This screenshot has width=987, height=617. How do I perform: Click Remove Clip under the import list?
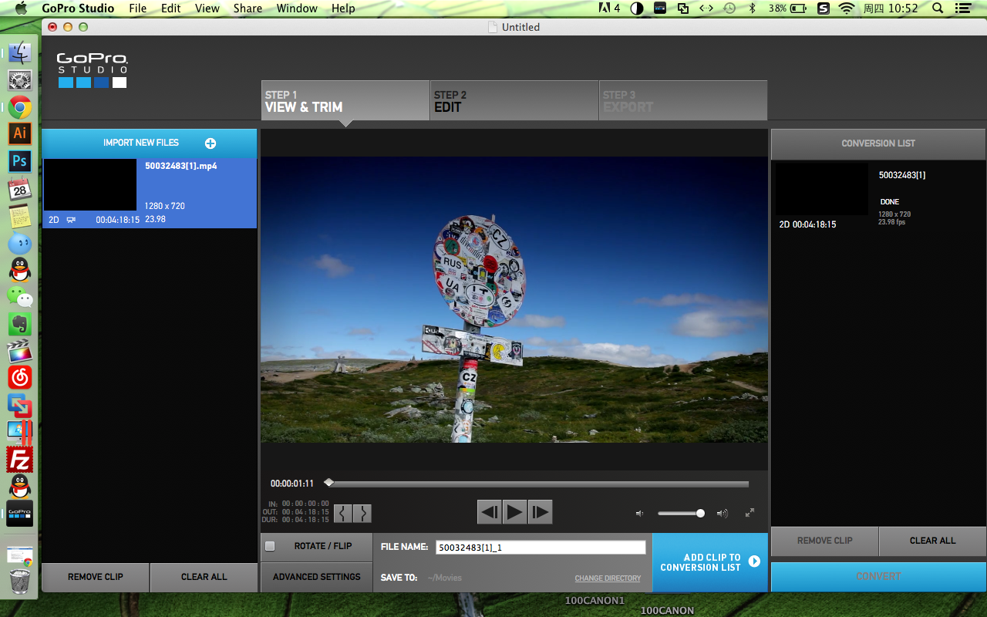click(96, 577)
